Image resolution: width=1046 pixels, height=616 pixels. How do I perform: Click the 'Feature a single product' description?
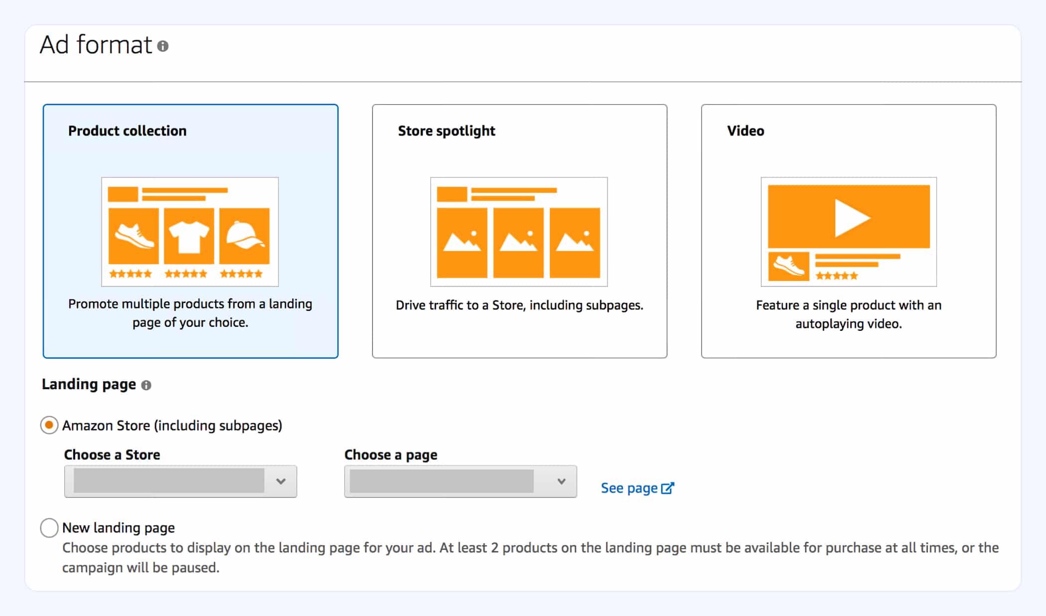pyautogui.click(x=849, y=314)
